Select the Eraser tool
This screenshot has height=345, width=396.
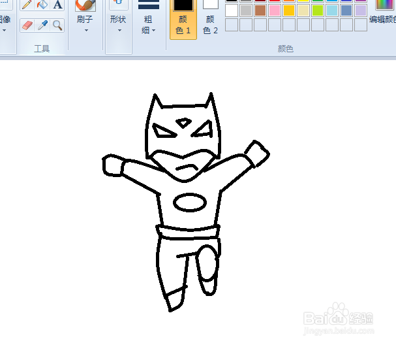[27, 25]
